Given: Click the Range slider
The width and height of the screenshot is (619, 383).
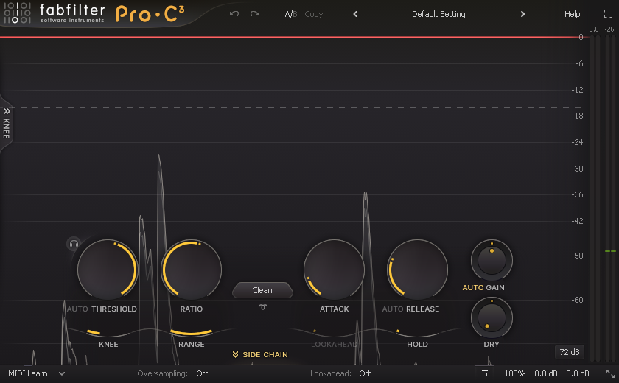Looking at the screenshot, I should 192,332.
